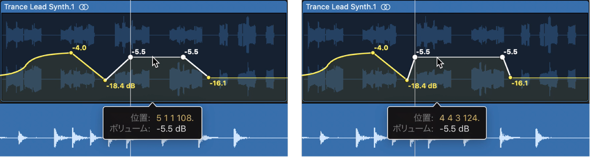Click the first -5.5 automation point in left region
The width and height of the screenshot is (590, 157).
pos(130,57)
